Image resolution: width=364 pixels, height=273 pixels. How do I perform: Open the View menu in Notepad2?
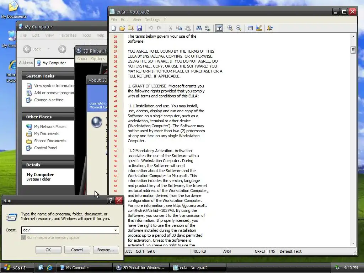[137, 20]
